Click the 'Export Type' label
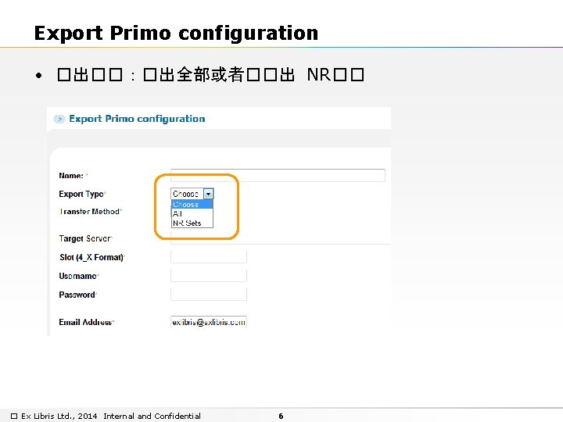The width and height of the screenshot is (563, 422). pyautogui.click(x=81, y=194)
